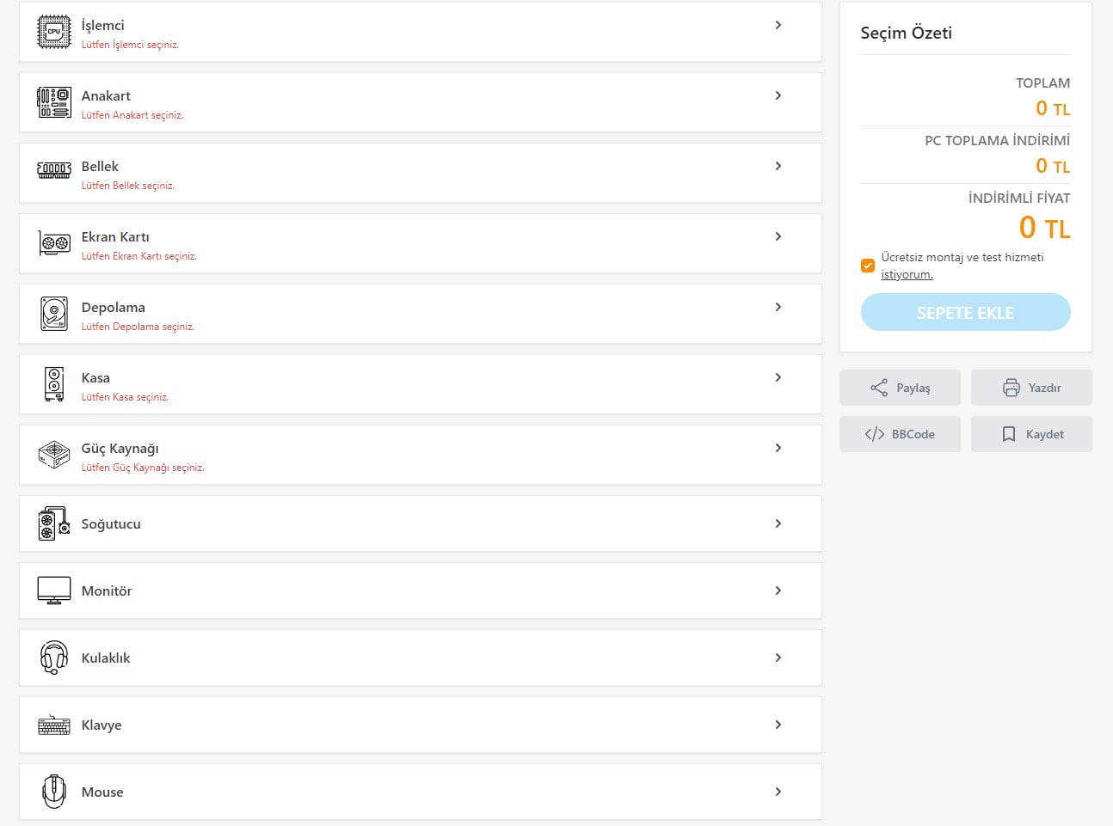Click the Paylaş share button
The height and width of the screenshot is (826, 1113).
[x=900, y=388]
